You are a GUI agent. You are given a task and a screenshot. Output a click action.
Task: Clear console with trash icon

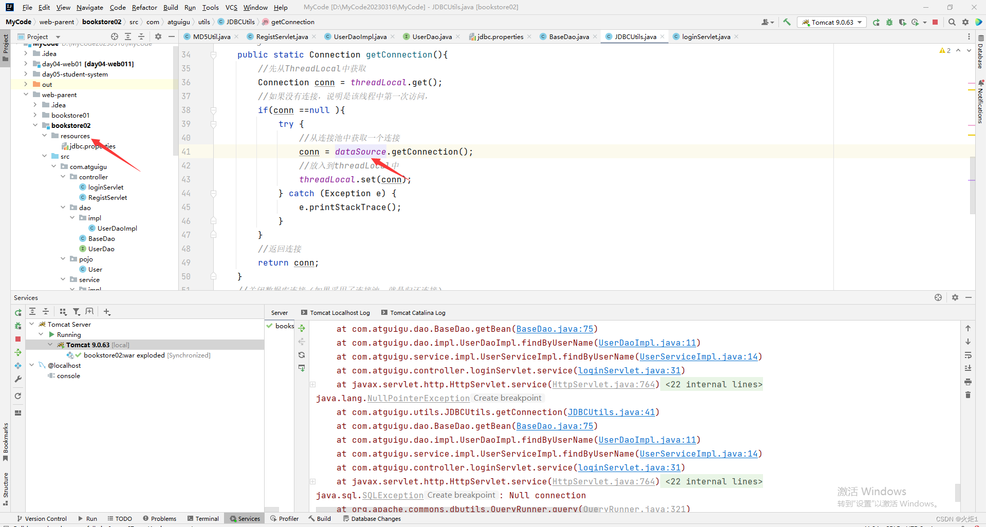(968, 395)
